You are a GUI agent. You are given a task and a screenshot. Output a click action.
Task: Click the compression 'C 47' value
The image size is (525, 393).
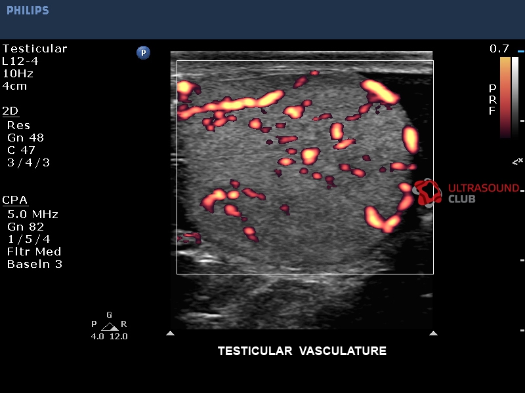21,150
